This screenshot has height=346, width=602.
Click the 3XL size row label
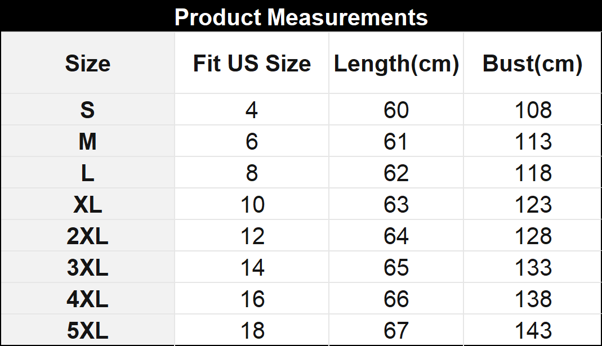click(87, 268)
